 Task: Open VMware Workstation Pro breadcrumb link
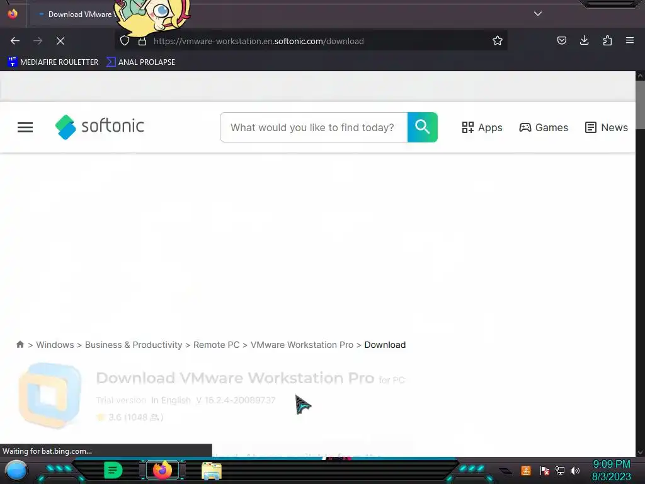tap(302, 345)
